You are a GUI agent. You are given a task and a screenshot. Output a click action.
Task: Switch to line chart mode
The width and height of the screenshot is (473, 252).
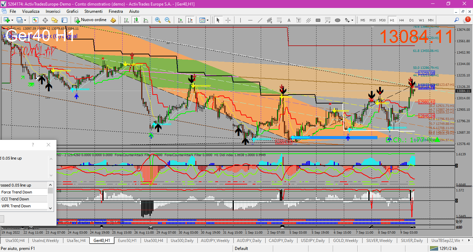146,20
